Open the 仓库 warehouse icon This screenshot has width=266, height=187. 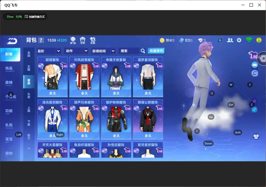(83, 41)
